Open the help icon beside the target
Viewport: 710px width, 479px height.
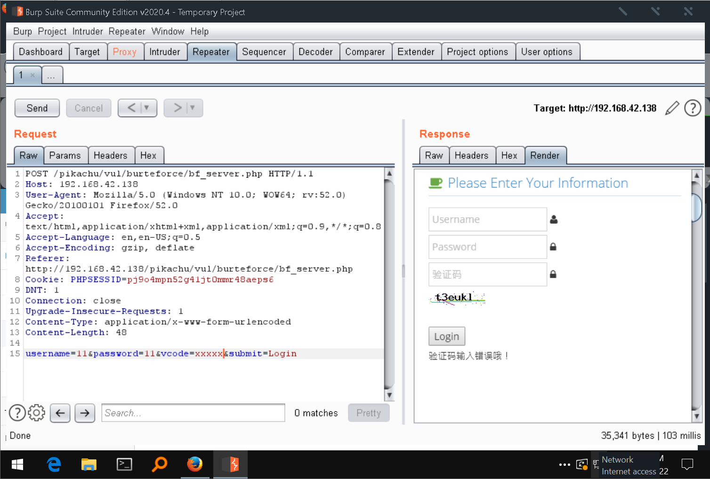point(693,108)
